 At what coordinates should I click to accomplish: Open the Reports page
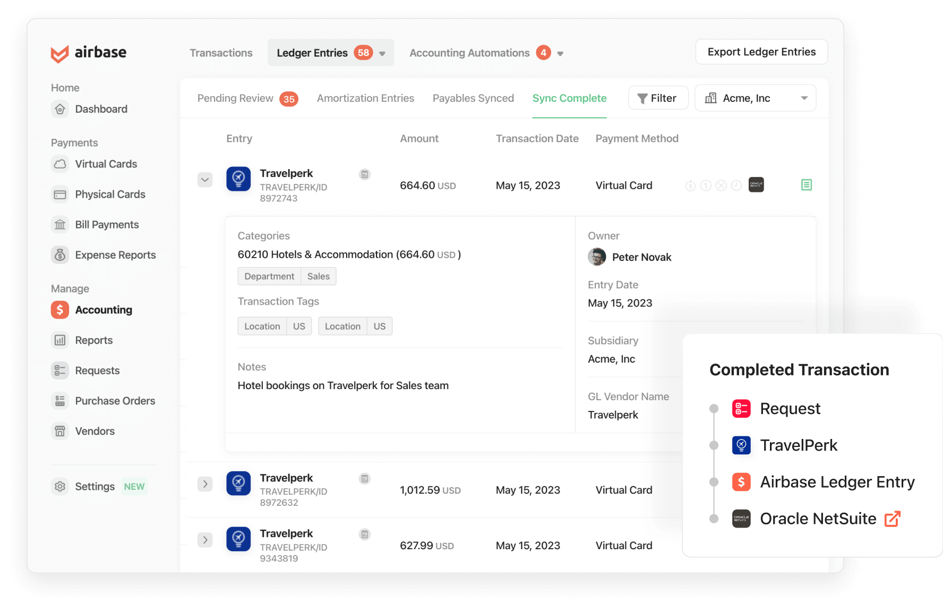(82, 340)
